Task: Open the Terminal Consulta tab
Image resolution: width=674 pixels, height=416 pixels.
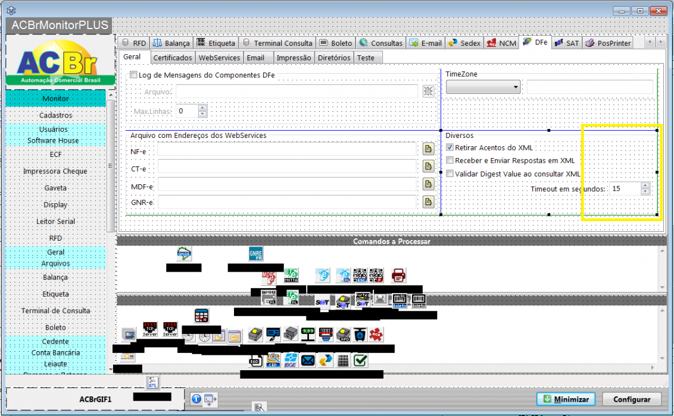Action: (x=277, y=43)
